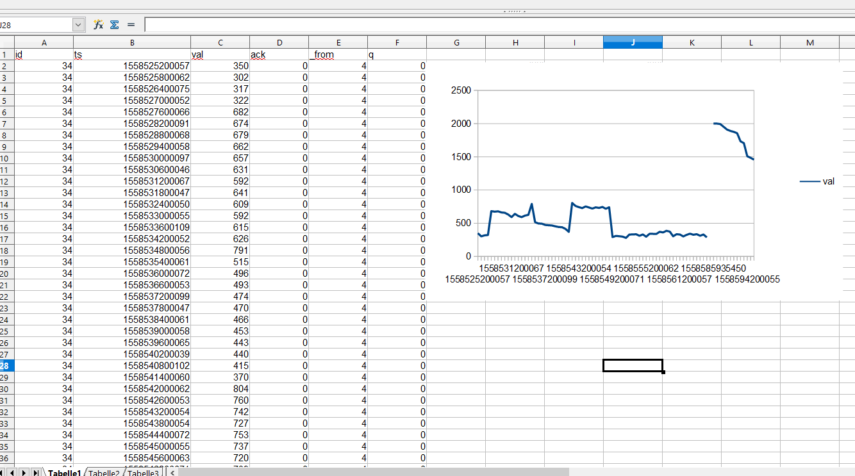Open the Name Box dropdown arrow
Screen dimensions: 855x476
coord(79,25)
